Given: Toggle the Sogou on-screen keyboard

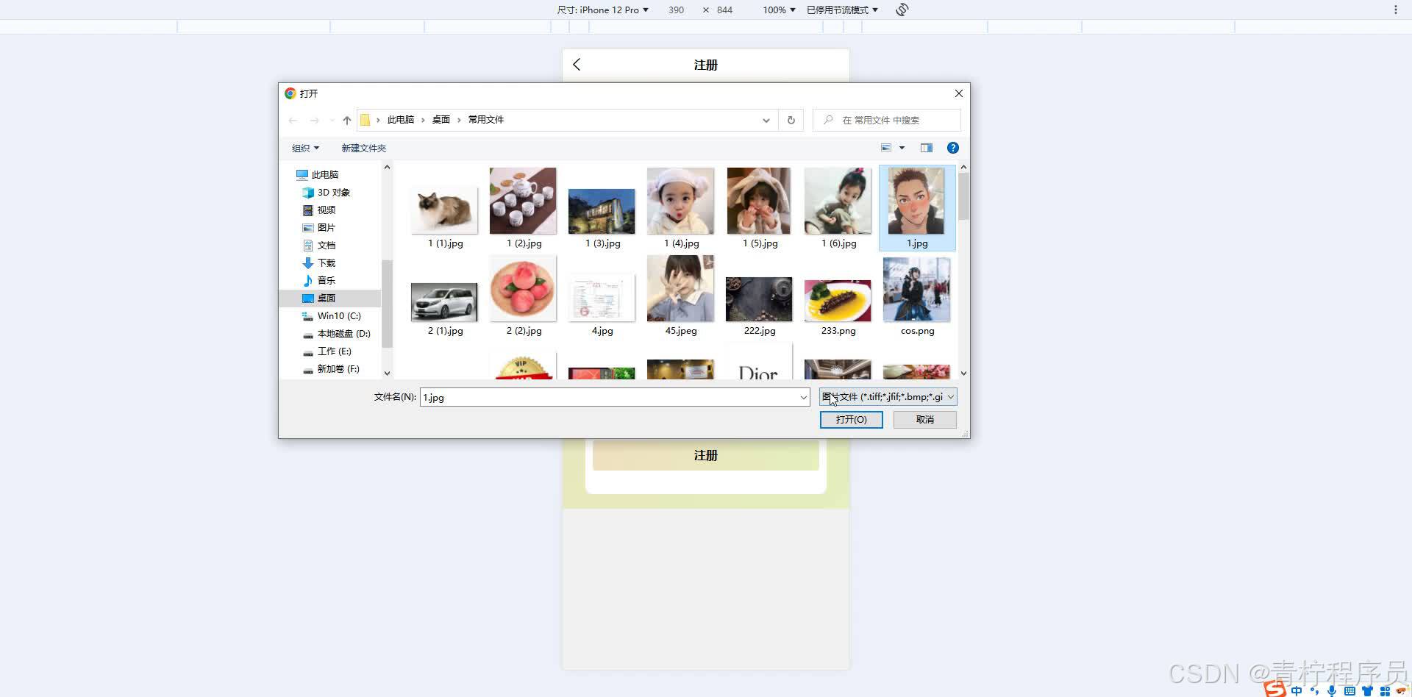Looking at the screenshot, I should (1349, 690).
